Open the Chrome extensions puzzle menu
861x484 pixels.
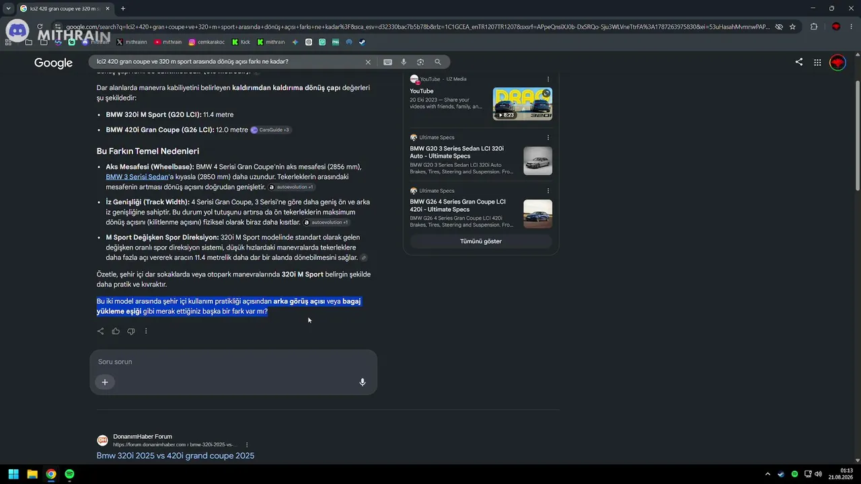(x=814, y=27)
